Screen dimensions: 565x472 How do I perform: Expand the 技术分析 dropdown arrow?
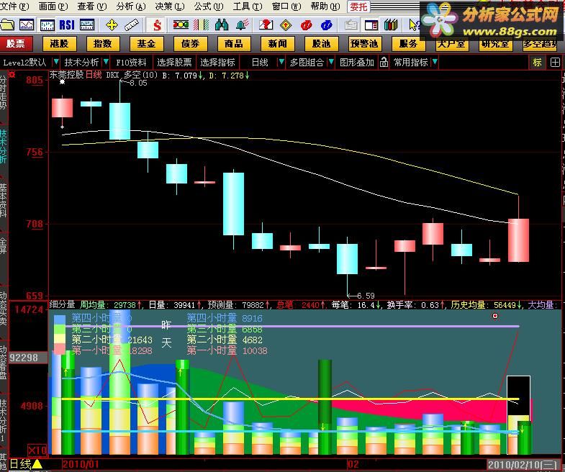(106, 62)
